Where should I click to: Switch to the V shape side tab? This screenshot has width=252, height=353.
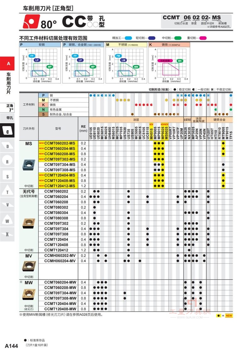tap(8, 205)
